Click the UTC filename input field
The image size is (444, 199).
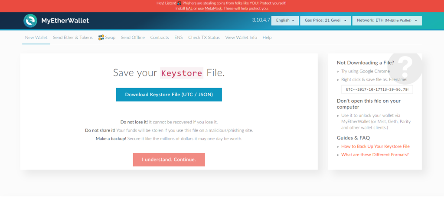click(377, 89)
